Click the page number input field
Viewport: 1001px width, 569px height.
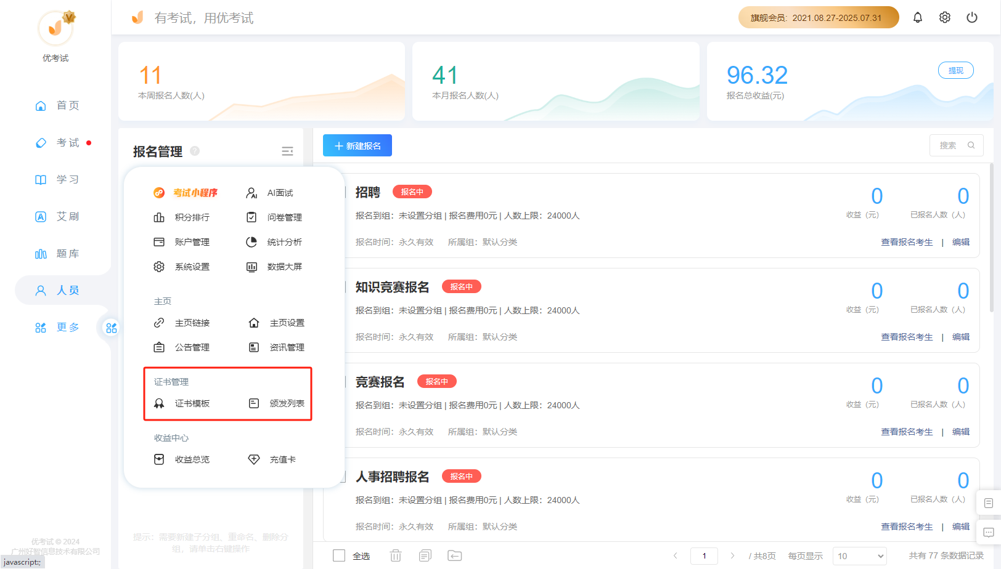point(704,555)
